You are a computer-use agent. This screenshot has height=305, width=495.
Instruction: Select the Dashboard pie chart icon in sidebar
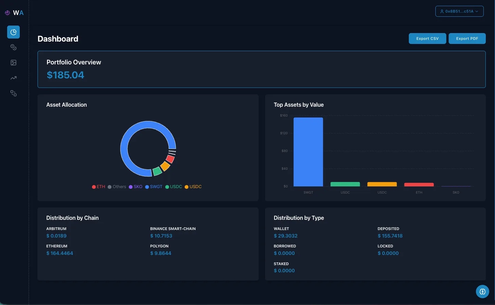tap(13, 32)
